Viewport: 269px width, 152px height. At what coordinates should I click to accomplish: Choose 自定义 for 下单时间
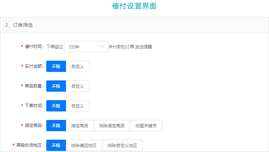click(78, 106)
